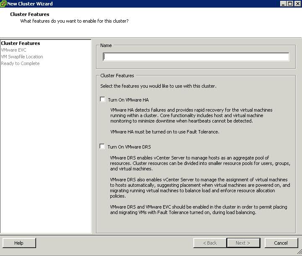
Task: Click 'Select the features you would like' text
Action: pos(158,86)
